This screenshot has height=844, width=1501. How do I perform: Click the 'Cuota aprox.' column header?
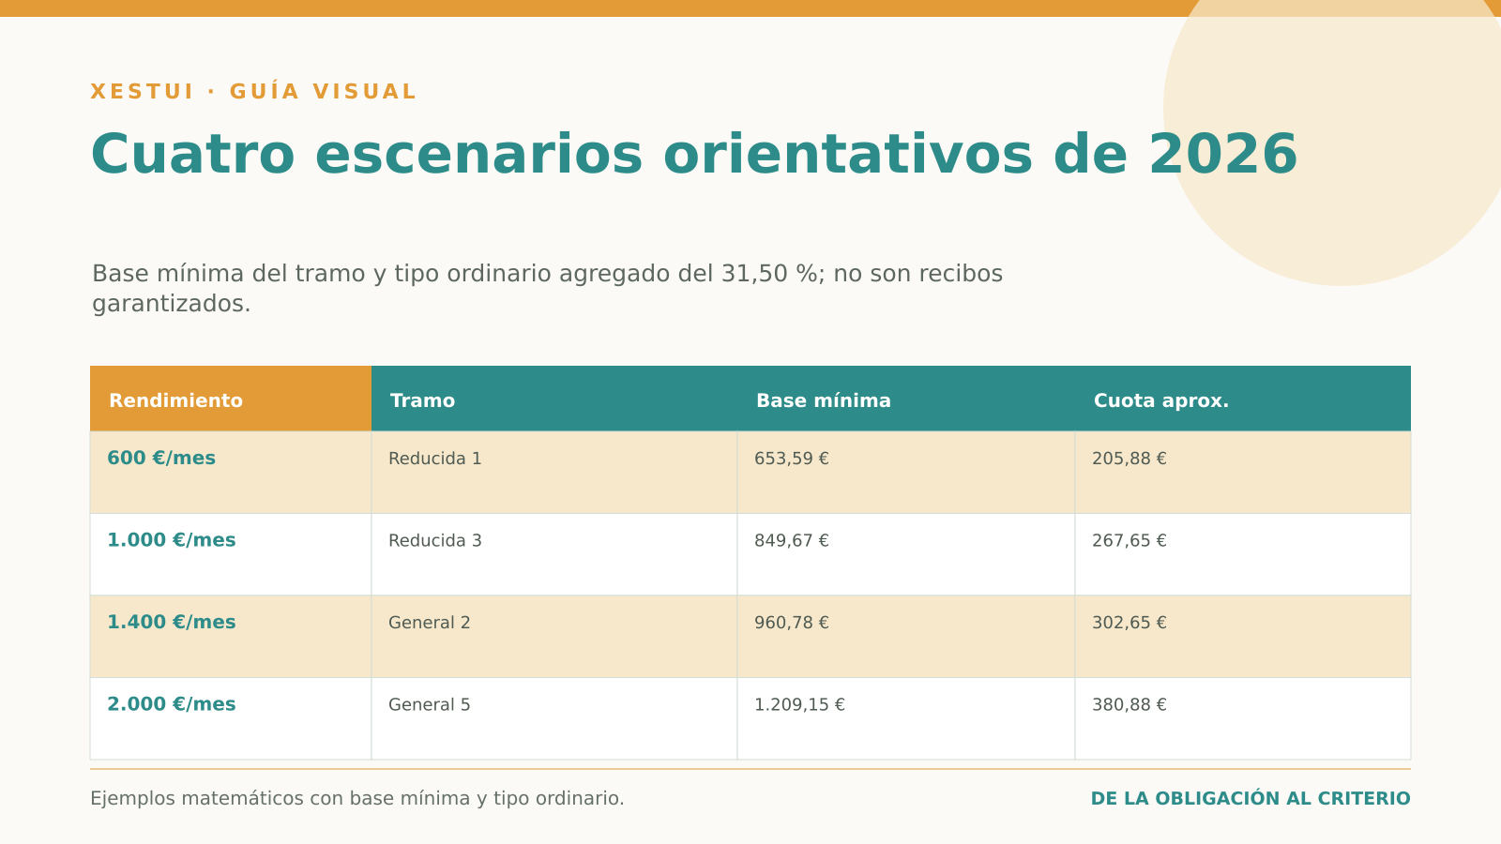point(1243,399)
